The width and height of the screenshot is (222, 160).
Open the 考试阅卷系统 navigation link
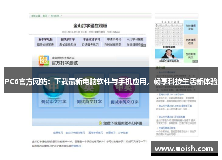coord(68,45)
